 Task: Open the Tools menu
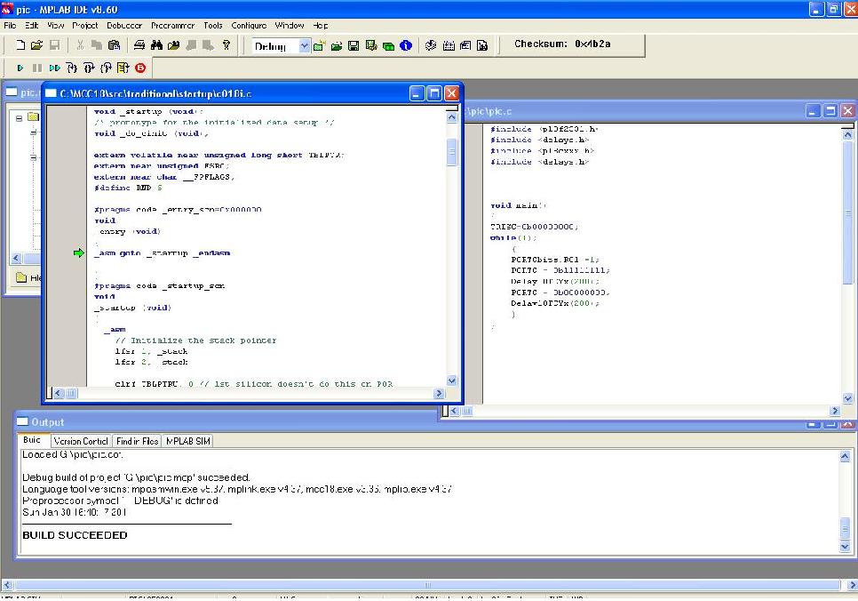[213, 26]
